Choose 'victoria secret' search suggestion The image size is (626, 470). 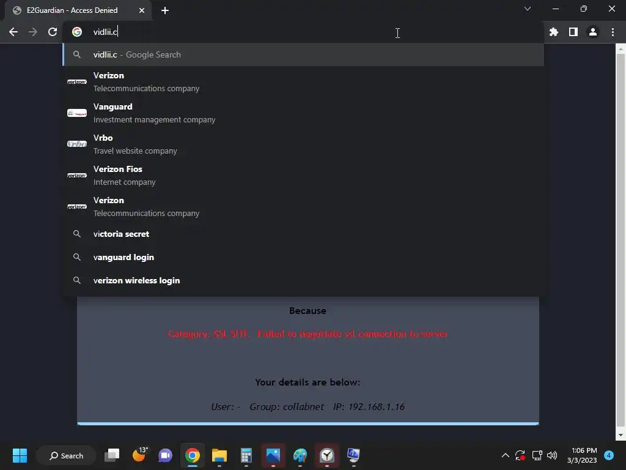point(303,234)
